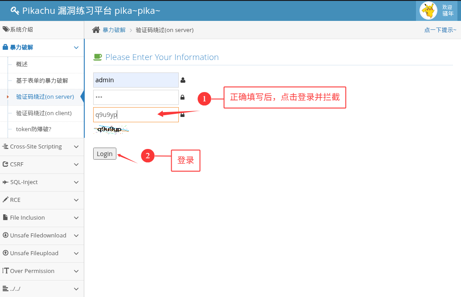Click the Please Enter Your Information heading
461x297 pixels.
click(162, 57)
